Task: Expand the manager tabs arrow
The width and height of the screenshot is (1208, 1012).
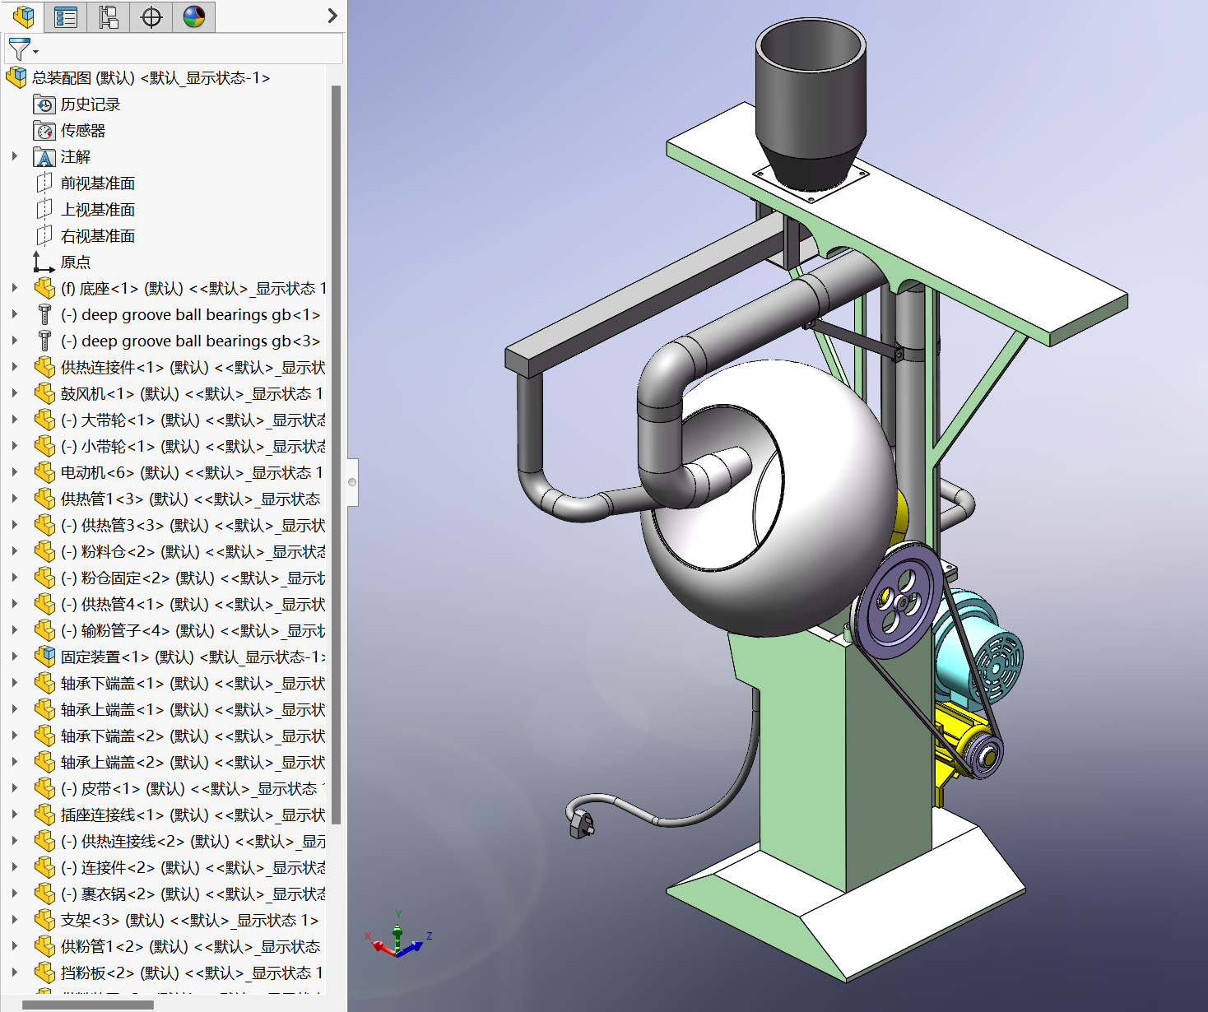Action: (x=332, y=16)
